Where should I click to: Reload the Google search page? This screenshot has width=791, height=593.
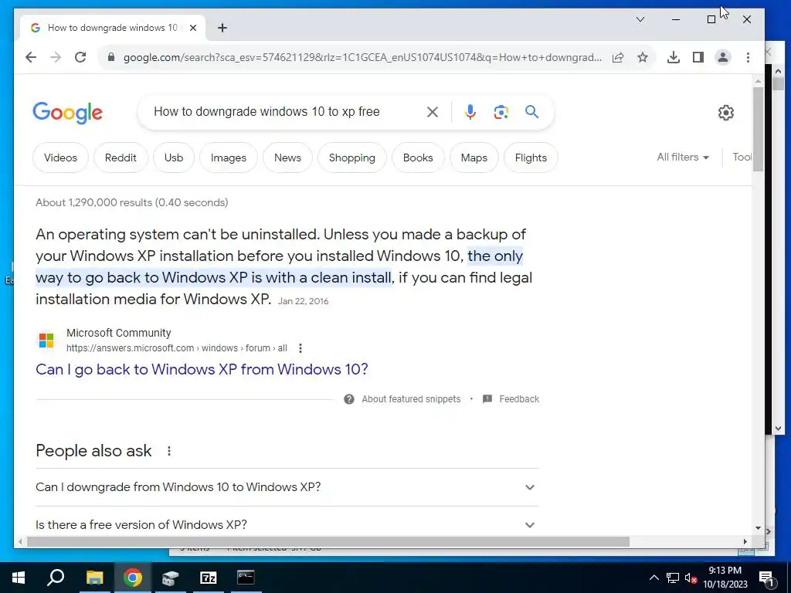[80, 57]
